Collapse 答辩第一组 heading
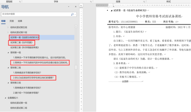This screenshot has height=112, width=191. click(x=8, y=53)
